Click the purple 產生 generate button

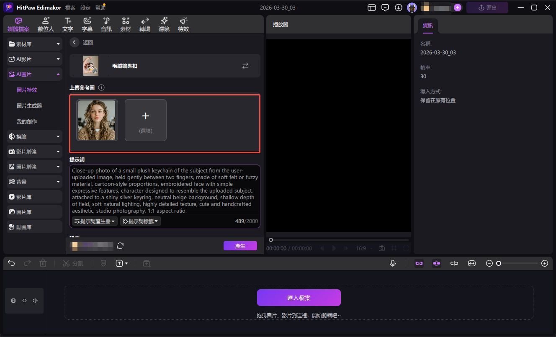click(x=240, y=246)
